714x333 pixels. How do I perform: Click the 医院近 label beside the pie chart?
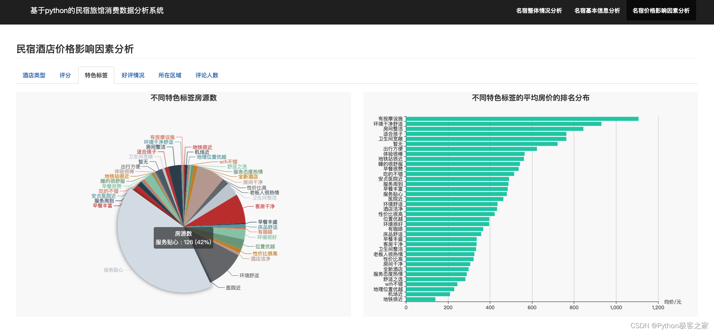(x=233, y=288)
